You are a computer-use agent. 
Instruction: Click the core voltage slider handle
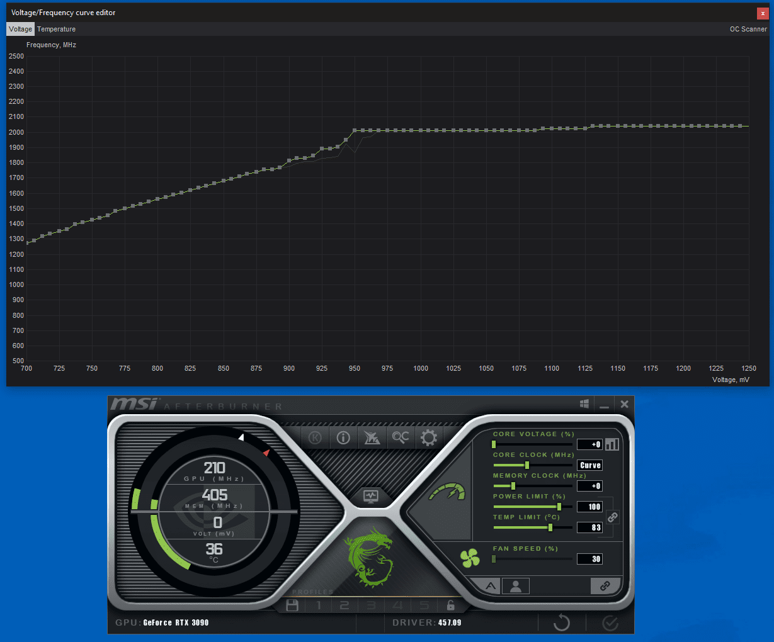pos(494,444)
